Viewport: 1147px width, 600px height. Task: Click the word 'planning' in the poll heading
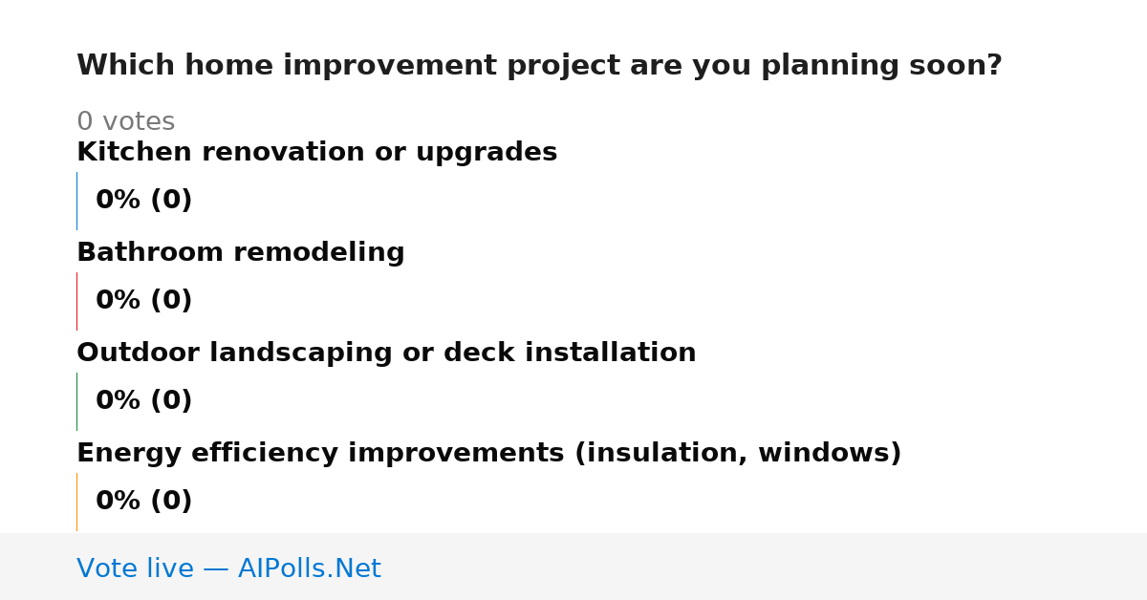pos(819,66)
